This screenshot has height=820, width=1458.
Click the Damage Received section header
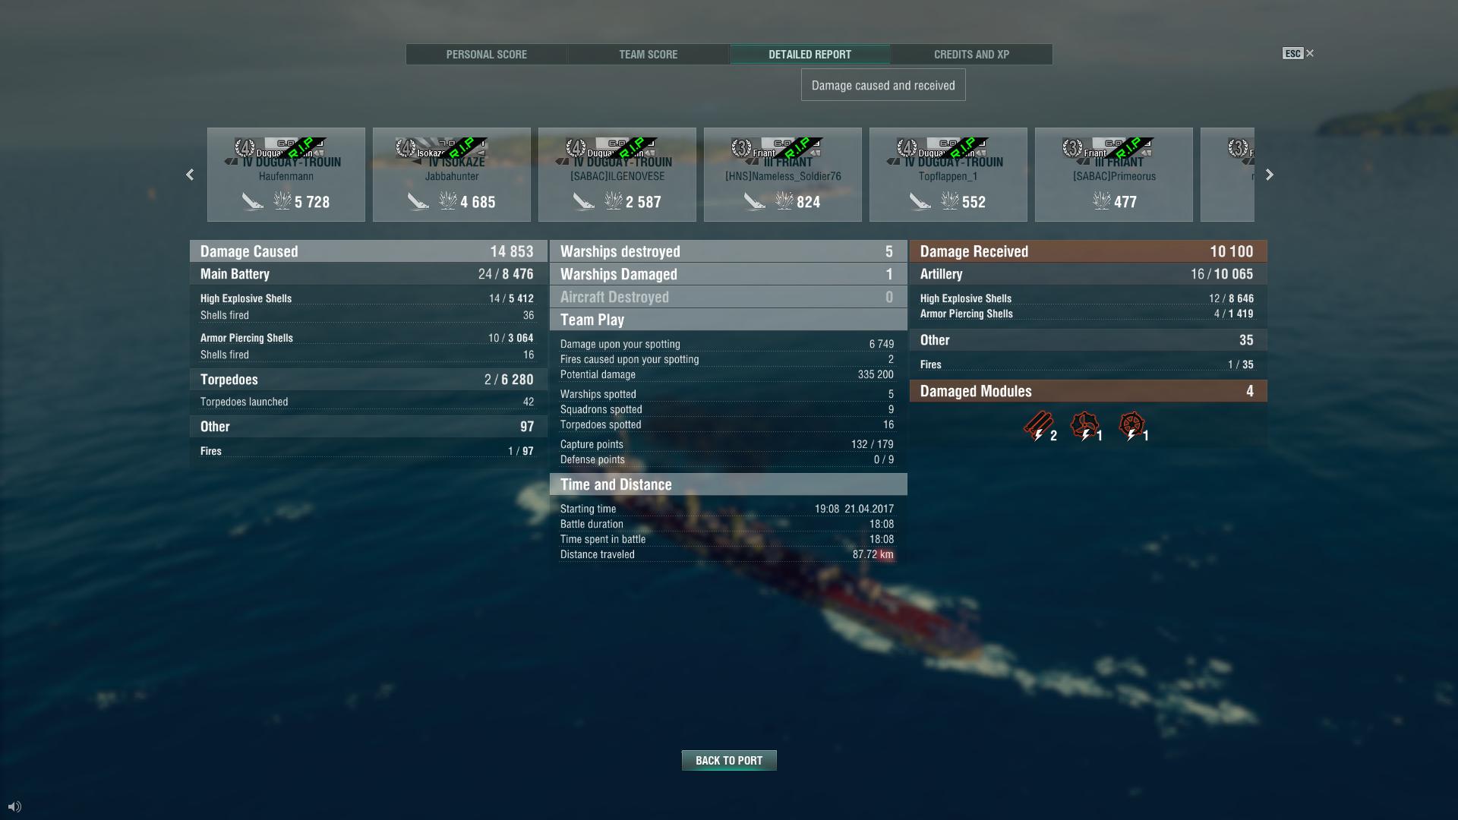(x=1088, y=251)
